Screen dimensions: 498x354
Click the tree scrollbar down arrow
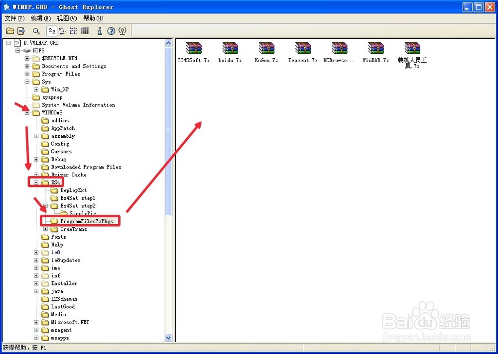168,338
